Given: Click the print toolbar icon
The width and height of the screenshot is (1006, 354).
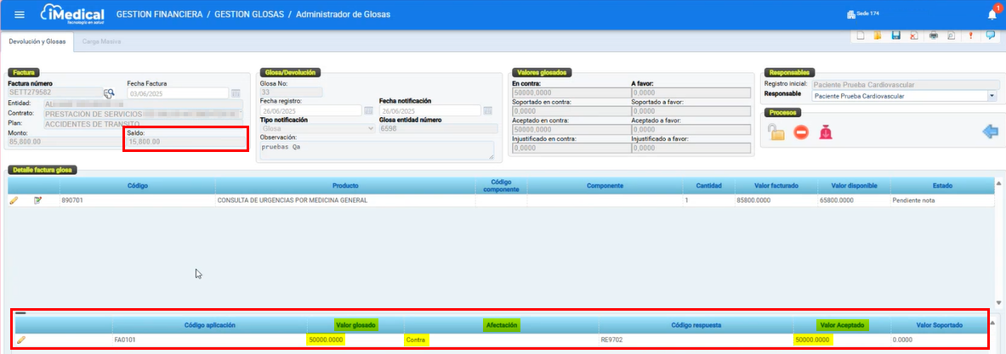Looking at the screenshot, I should [933, 36].
